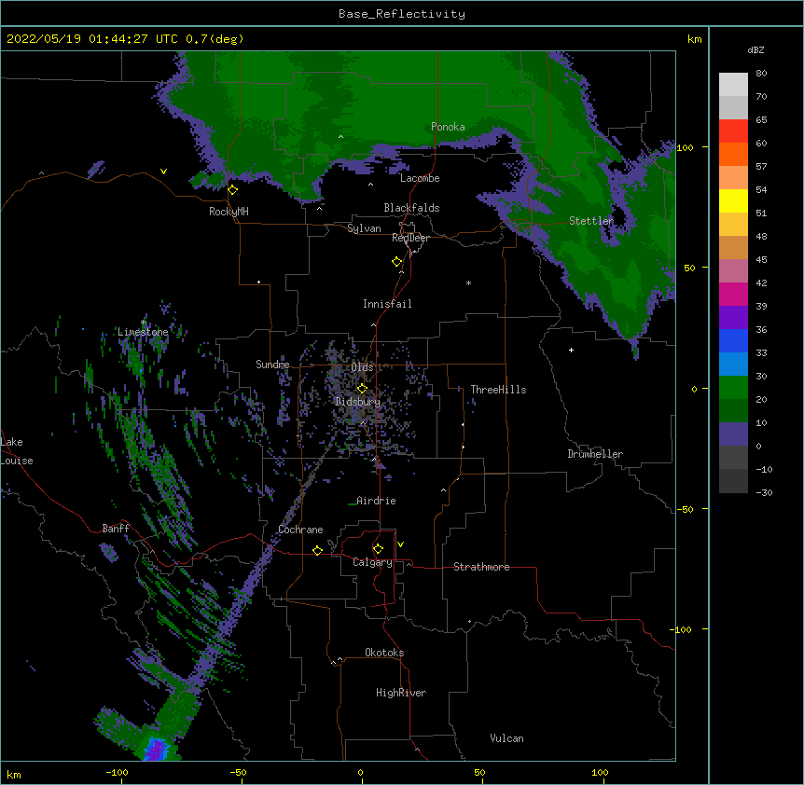Click the Ponoka city label
The width and height of the screenshot is (804, 785).
[448, 127]
